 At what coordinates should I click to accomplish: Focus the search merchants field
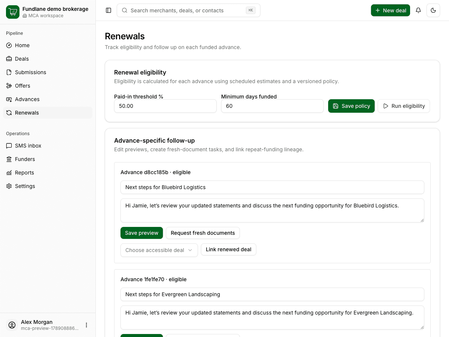click(x=189, y=10)
